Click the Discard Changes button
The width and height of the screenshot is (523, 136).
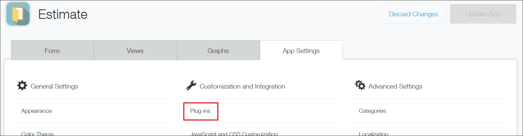[413, 14]
